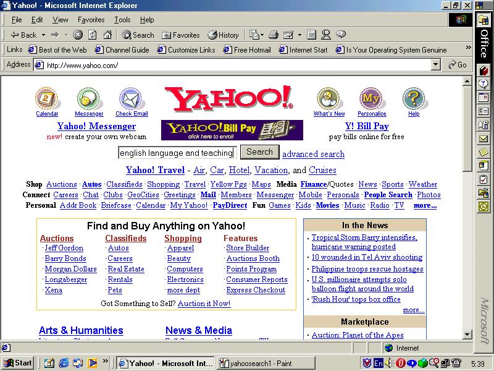This screenshot has height=371, width=494.
Task: Click the Windows Start button
Action: coord(18,363)
